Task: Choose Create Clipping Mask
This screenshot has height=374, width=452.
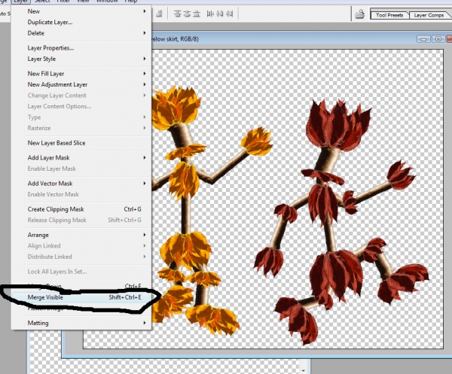Action: [x=81, y=209]
